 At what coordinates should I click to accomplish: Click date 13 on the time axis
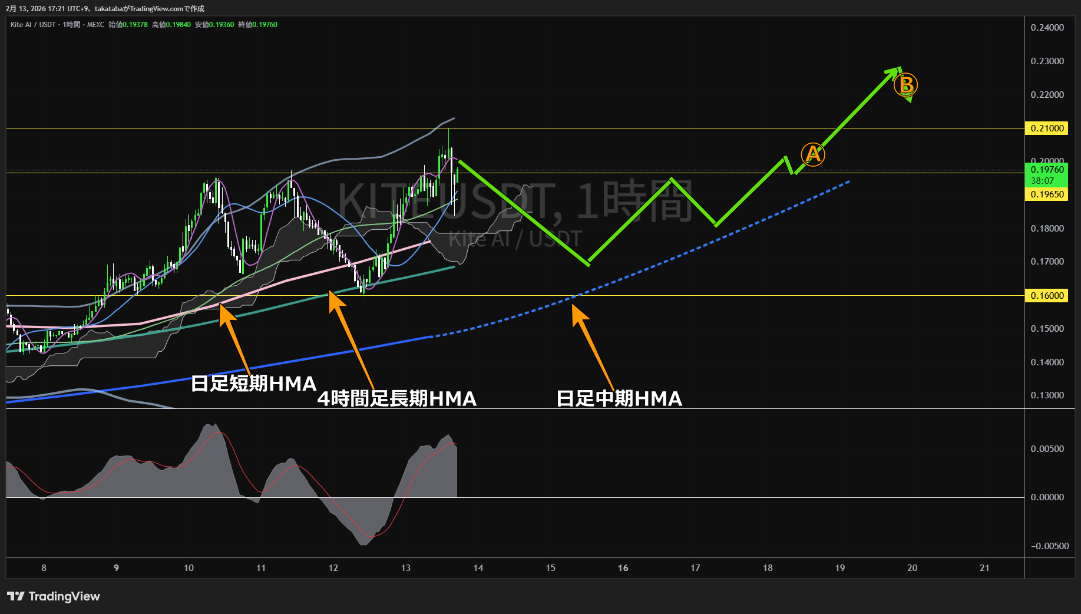[x=405, y=568]
